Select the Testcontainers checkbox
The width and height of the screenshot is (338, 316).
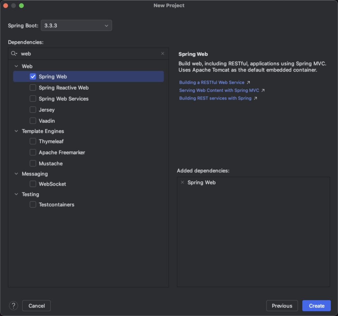click(x=33, y=205)
